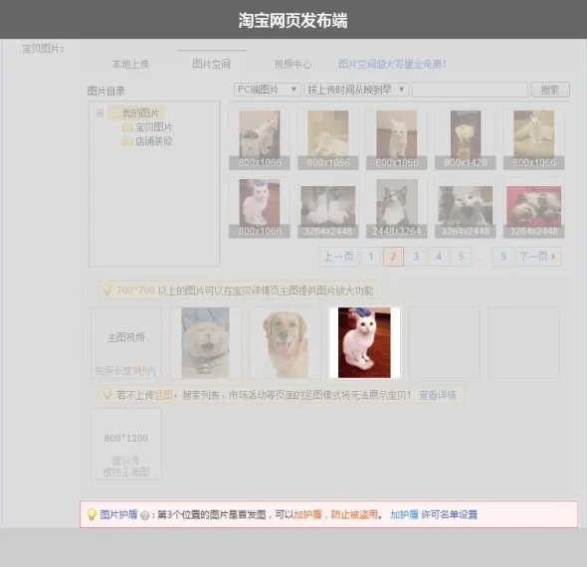Go to page 1
Image resolution: width=587 pixels, height=567 pixels.
pyautogui.click(x=371, y=257)
